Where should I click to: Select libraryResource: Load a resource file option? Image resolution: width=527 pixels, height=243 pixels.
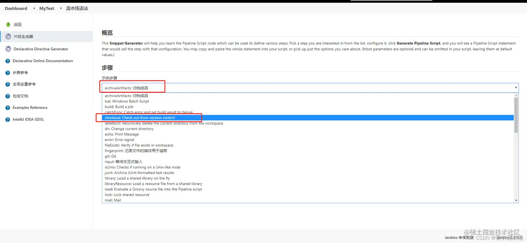308,184
